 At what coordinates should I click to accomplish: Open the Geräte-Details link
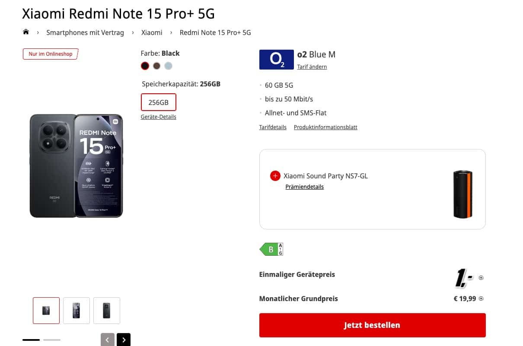pos(158,117)
